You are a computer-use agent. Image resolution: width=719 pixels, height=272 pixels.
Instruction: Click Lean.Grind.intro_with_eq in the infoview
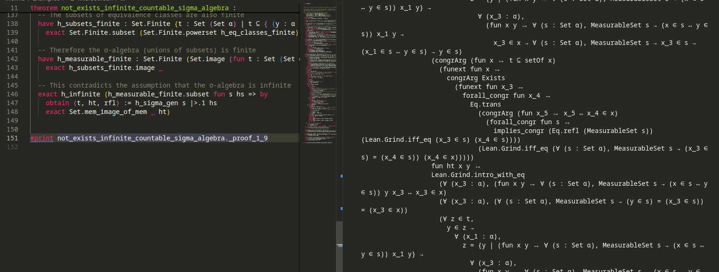(477, 175)
